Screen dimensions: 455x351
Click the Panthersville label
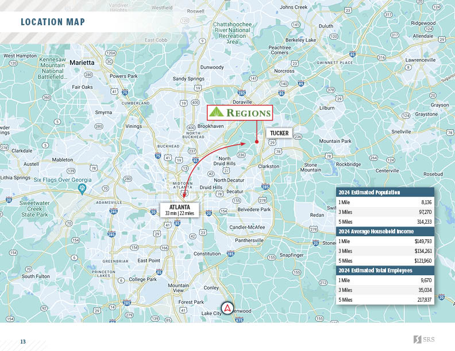pyautogui.click(x=249, y=240)
